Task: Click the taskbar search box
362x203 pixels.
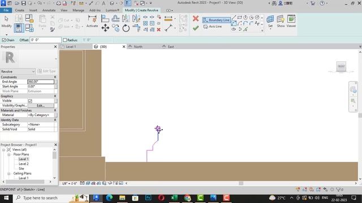Action: tap(51, 198)
